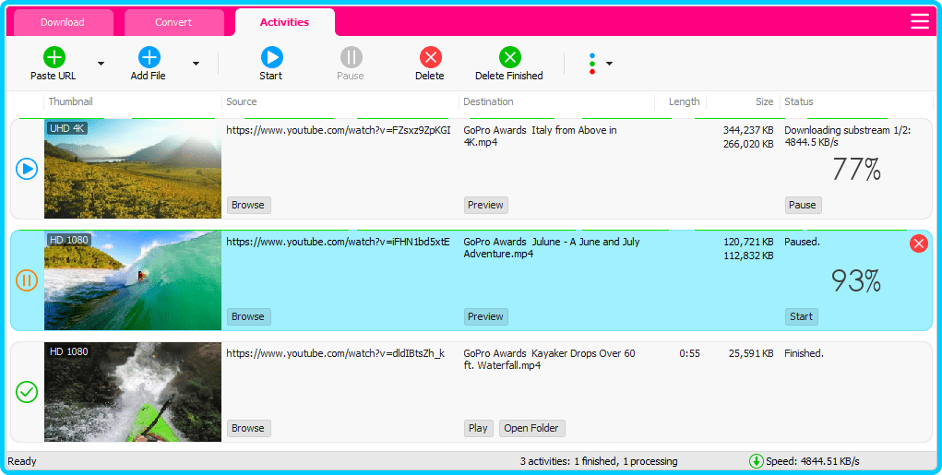
Task: Click the URL ending dldIBtsZh_k
Action: click(335, 353)
